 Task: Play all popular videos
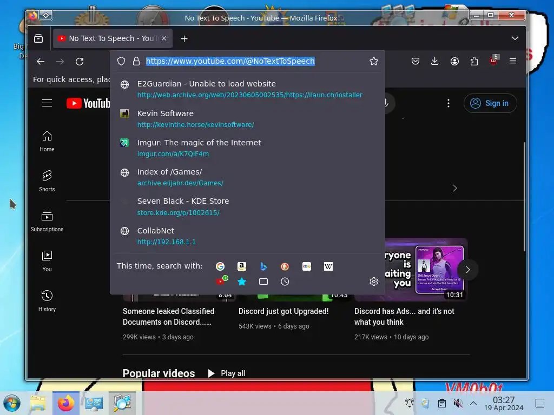pyautogui.click(x=227, y=373)
